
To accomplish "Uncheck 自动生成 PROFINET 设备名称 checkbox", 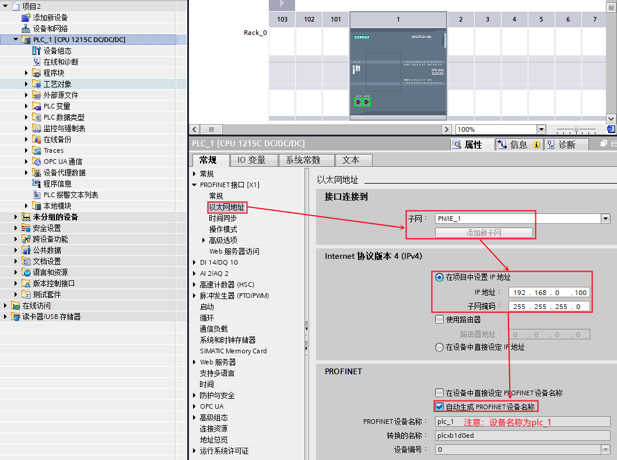I will click(x=439, y=406).
